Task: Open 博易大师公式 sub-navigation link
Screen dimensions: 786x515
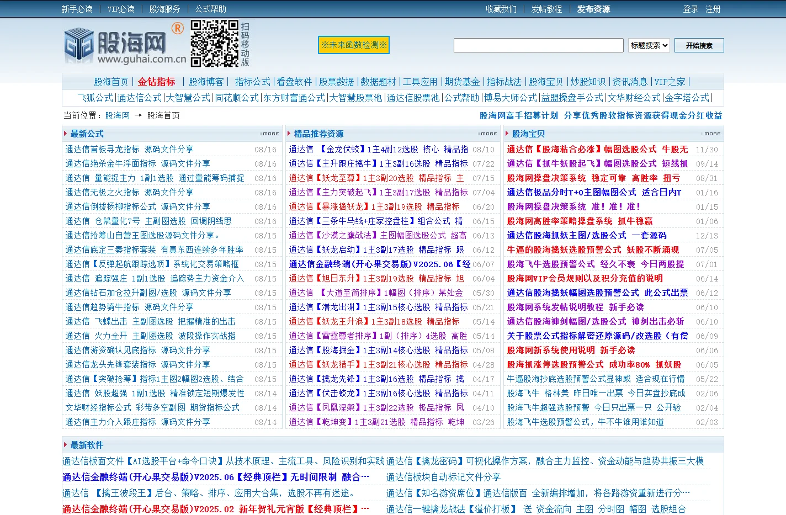Action: (x=511, y=98)
